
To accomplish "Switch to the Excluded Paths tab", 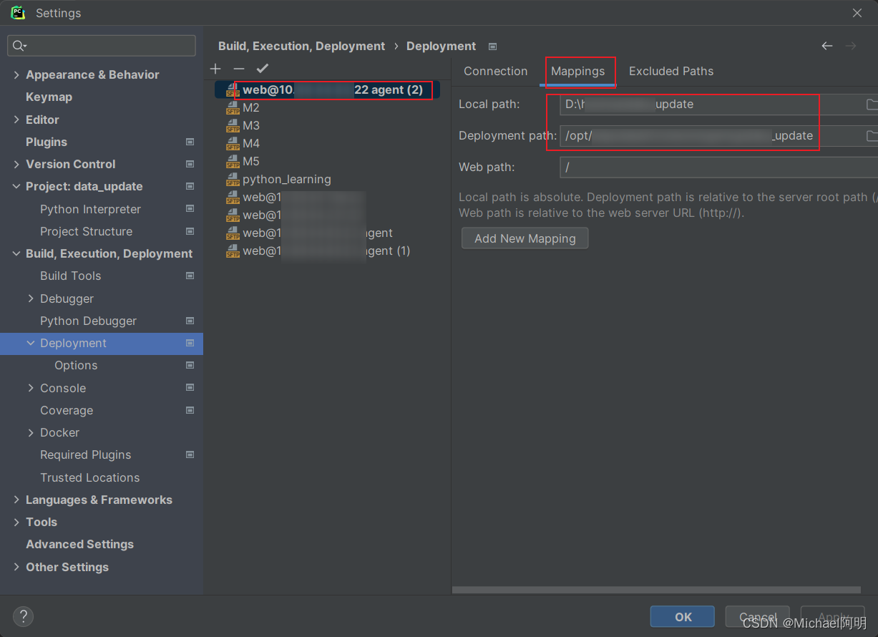I will (x=671, y=71).
